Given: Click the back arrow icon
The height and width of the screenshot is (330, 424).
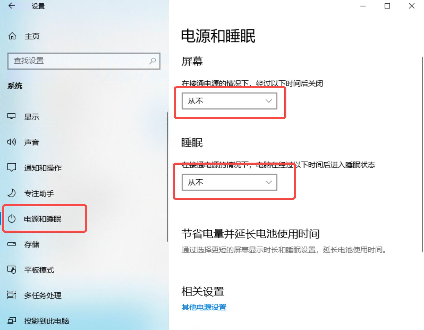Looking at the screenshot, I should pyautogui.click(x=12, y=6).
